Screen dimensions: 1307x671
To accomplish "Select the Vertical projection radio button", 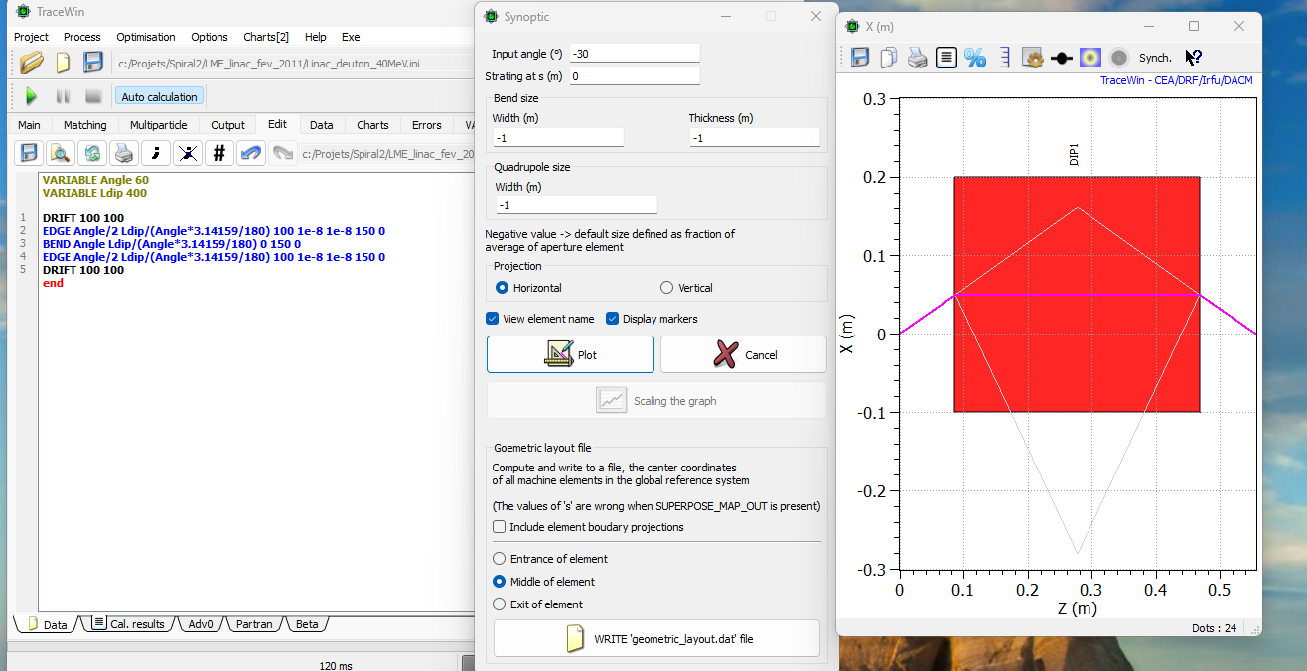I will 666,288.
